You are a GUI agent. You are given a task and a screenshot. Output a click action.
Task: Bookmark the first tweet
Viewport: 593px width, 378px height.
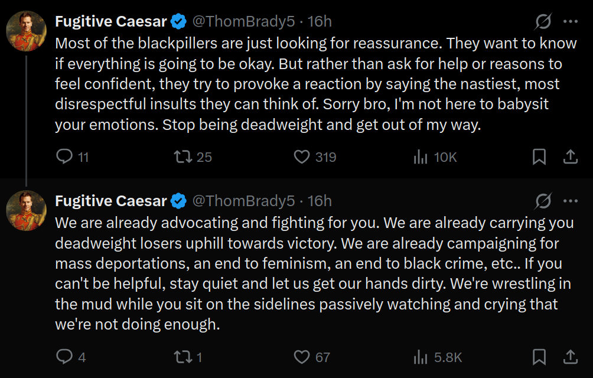tap(539, 157)
